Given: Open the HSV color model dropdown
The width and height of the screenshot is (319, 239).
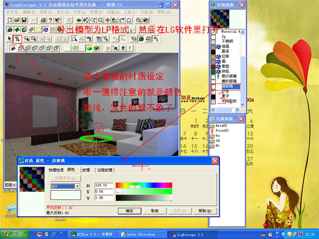Looking at the screenshot, I should [x=78, y=186].
